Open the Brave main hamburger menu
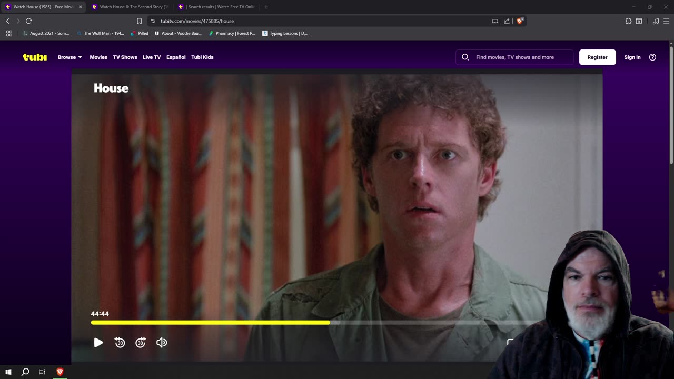Viewport: 674px width, 379px height. click(667, 21)
